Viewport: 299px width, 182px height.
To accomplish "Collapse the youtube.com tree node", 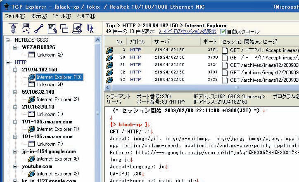I will (x=15, y=166).
